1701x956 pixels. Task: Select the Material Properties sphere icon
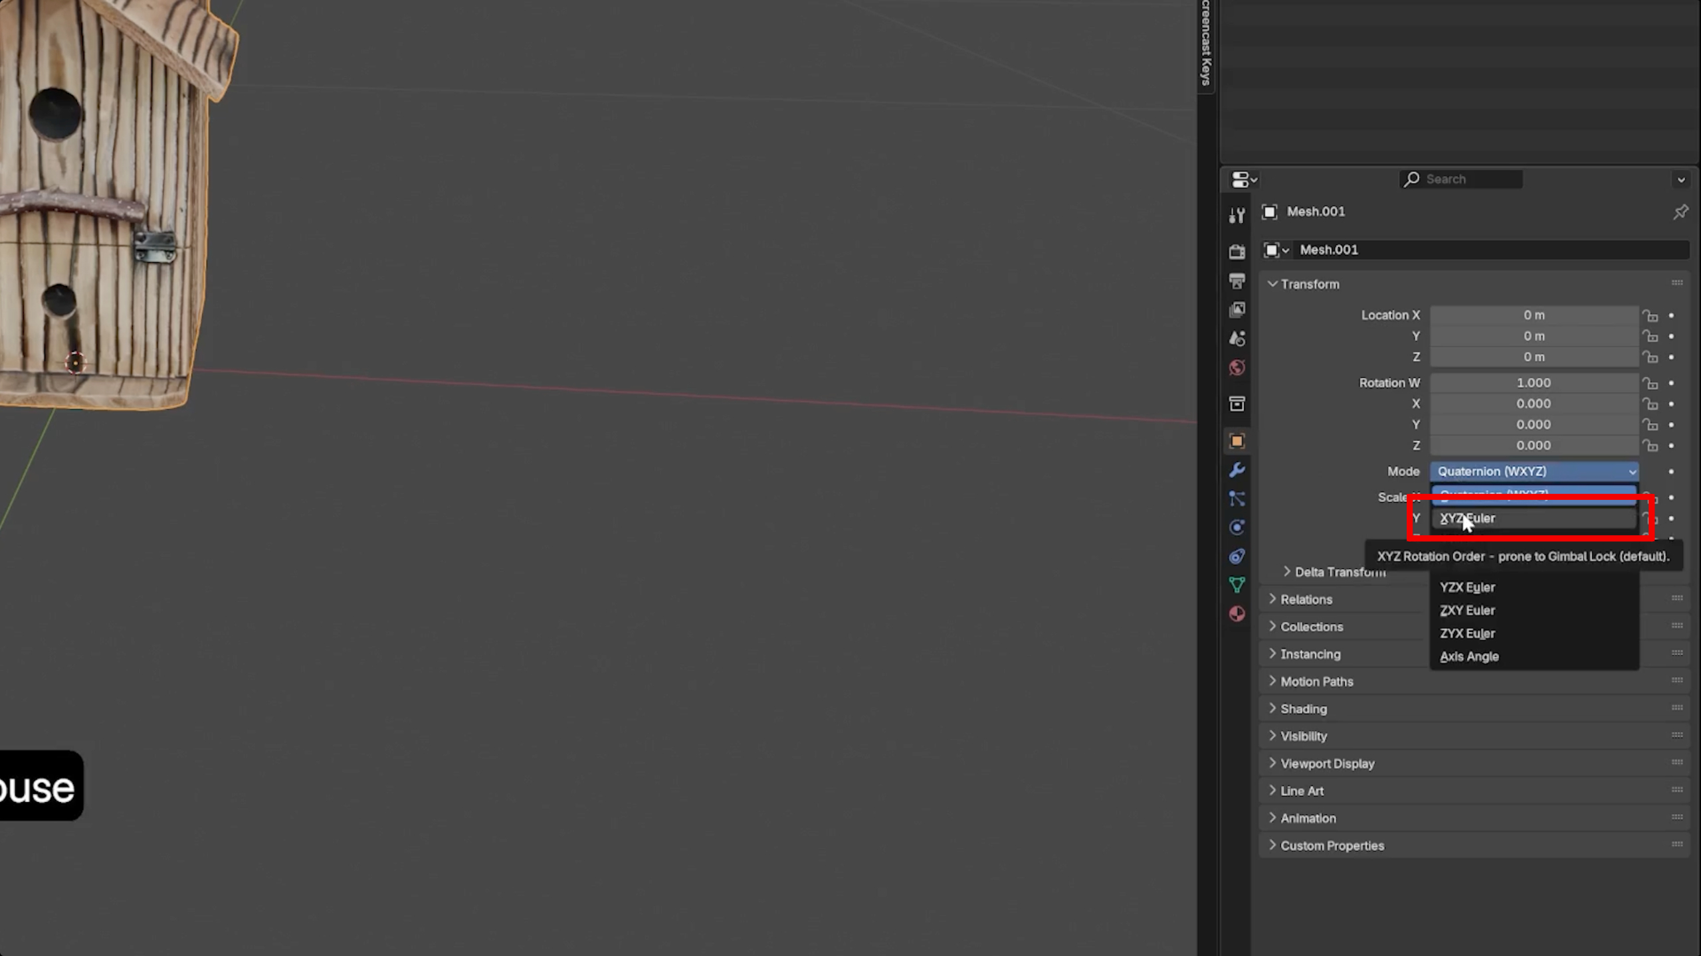[x=1237, y=614]
